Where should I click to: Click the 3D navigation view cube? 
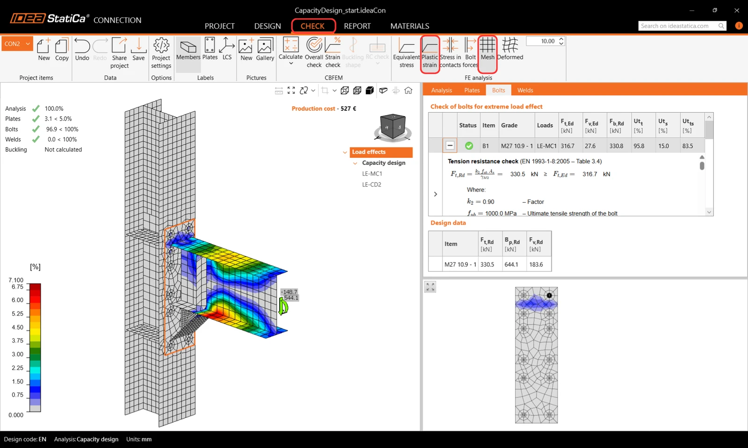tap(393, 127)
